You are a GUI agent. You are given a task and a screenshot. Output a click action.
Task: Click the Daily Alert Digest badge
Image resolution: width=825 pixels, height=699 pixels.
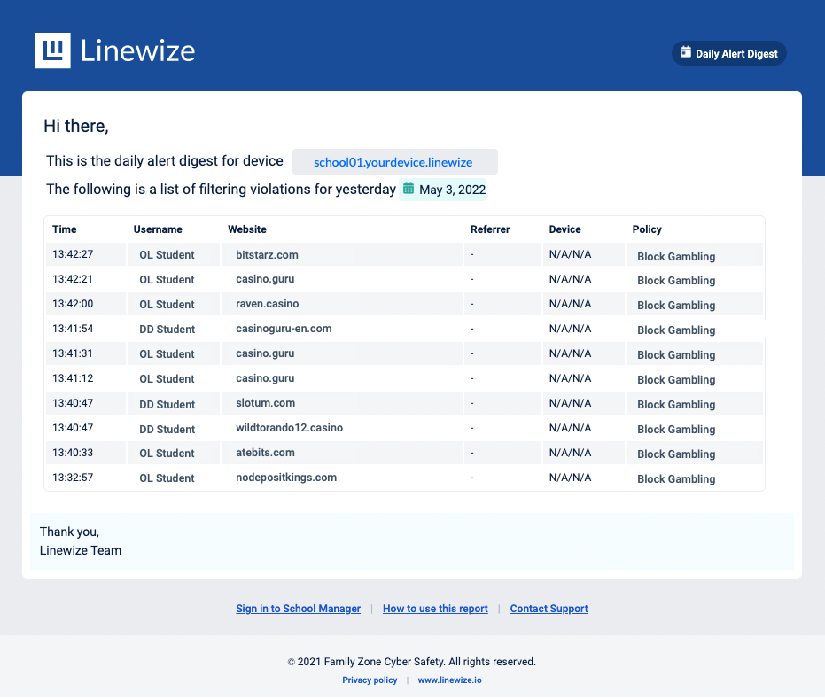click(x=728, y=53)
